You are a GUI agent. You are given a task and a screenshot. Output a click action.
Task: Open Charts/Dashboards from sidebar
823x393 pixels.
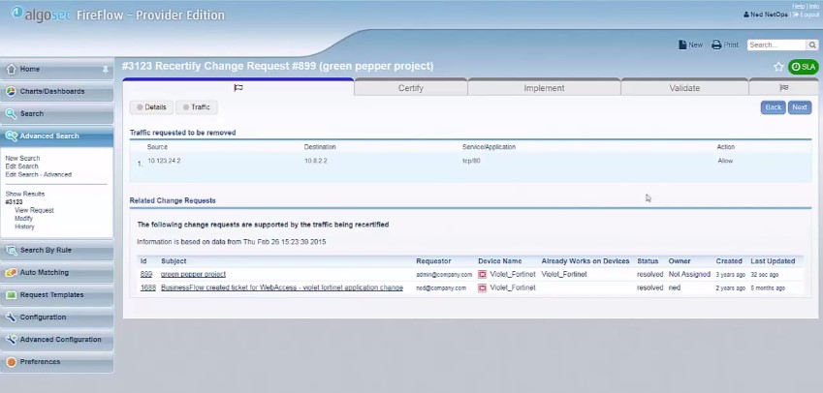tap(56, 92)
